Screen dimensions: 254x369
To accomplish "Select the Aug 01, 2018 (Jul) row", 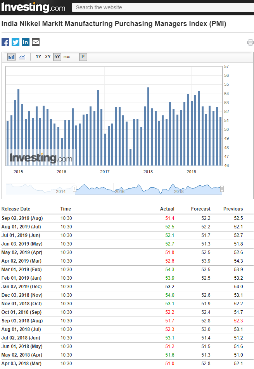I will coord(128,329).
